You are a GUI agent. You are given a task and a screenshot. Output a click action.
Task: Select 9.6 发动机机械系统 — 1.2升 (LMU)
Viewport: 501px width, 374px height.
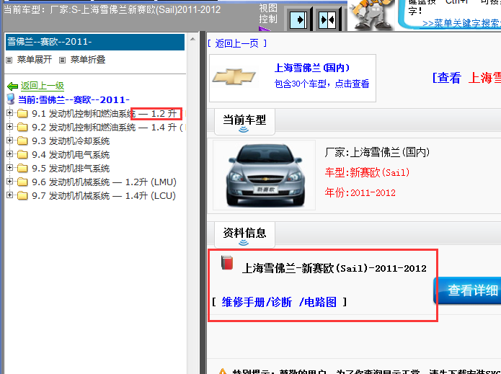(104, 182)
